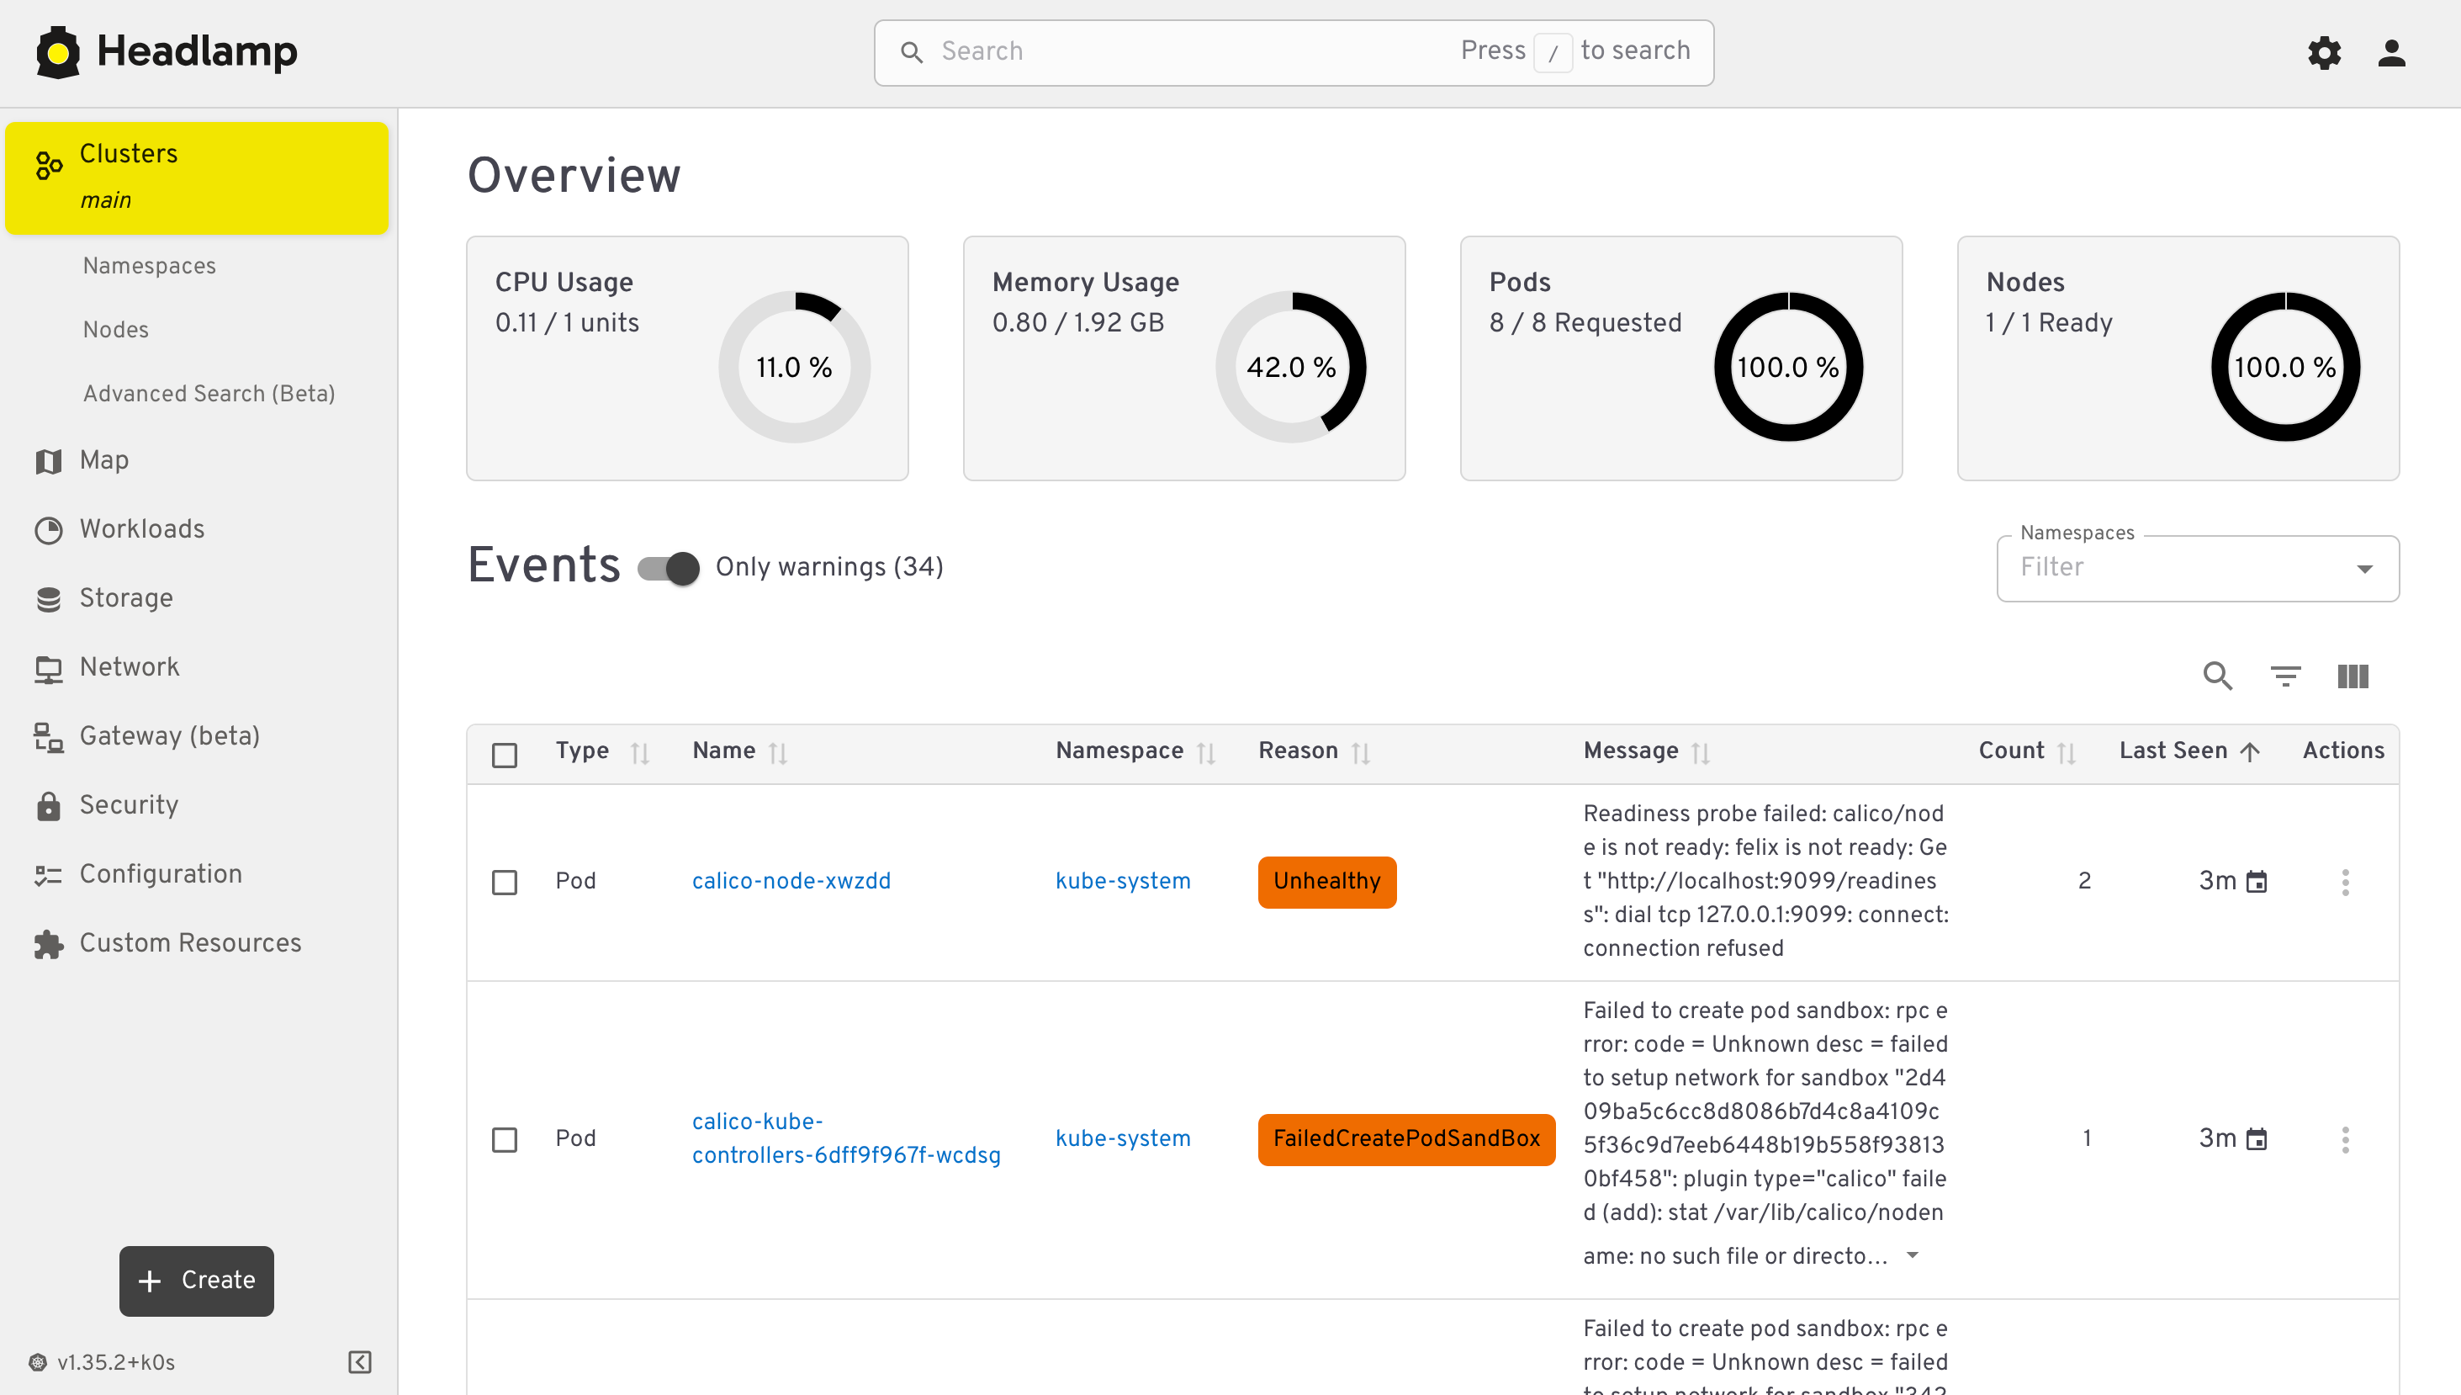Click the Create button
2461x1395 pixels.
pyautogui.click(x=196, y=1280)
